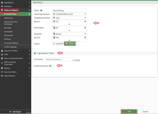158x114 pixels.
Task: Remove the 'all' destination entry
Action: click(x=85, y=28)
